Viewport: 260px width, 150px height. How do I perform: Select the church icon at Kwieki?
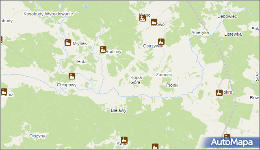pos(124,140)
